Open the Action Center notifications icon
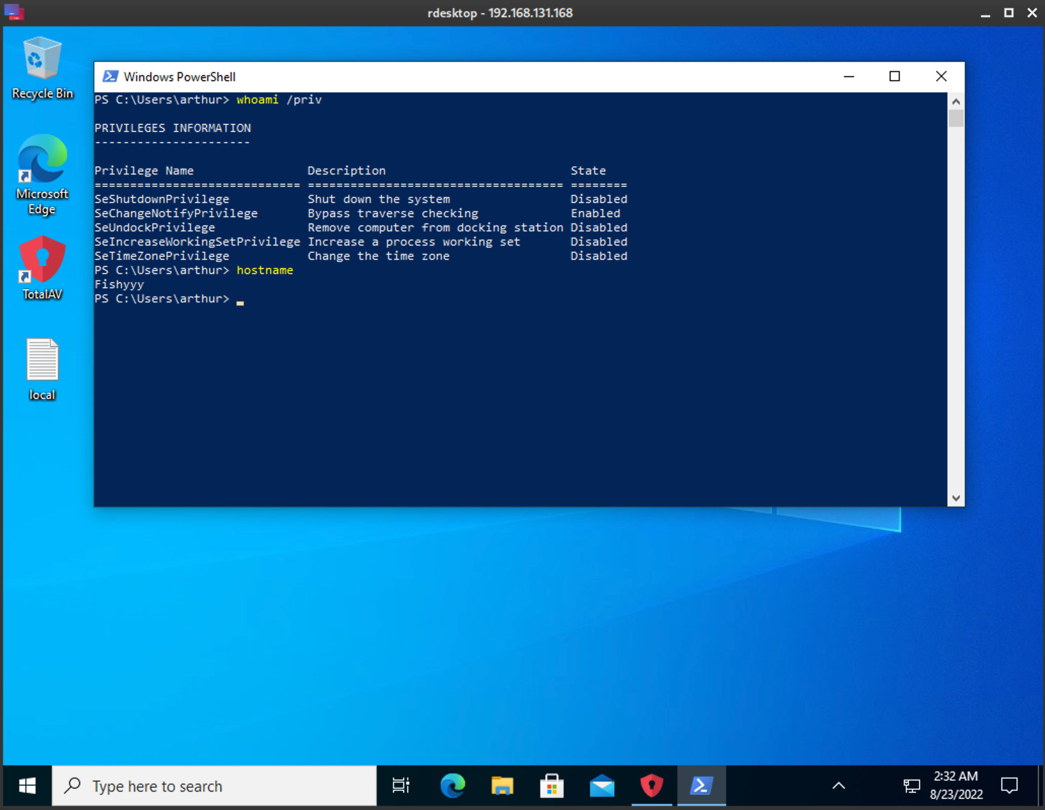 (1009, 786)
